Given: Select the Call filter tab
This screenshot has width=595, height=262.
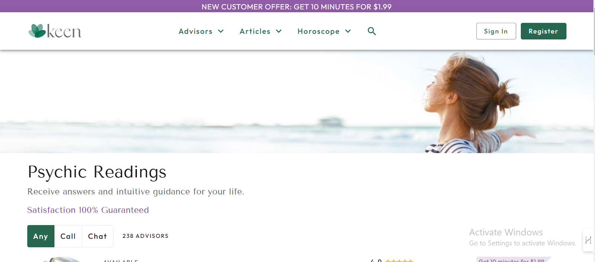Looking at the screenshot, I should pos(68,236).
